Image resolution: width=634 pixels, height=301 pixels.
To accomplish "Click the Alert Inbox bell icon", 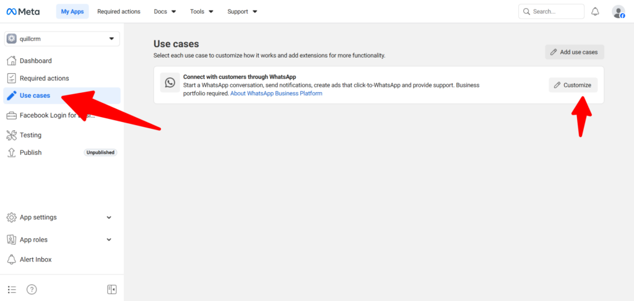I will [11, 260].
